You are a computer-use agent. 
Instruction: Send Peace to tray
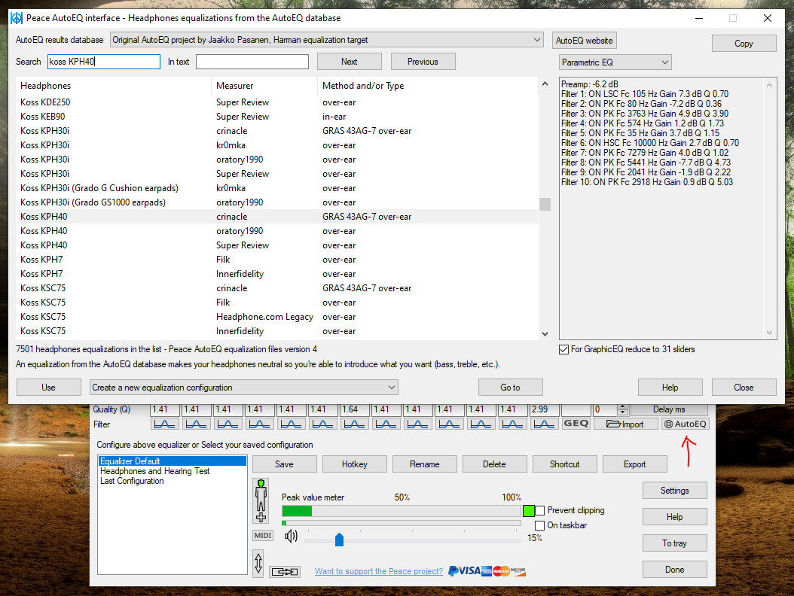coord(674,543)
